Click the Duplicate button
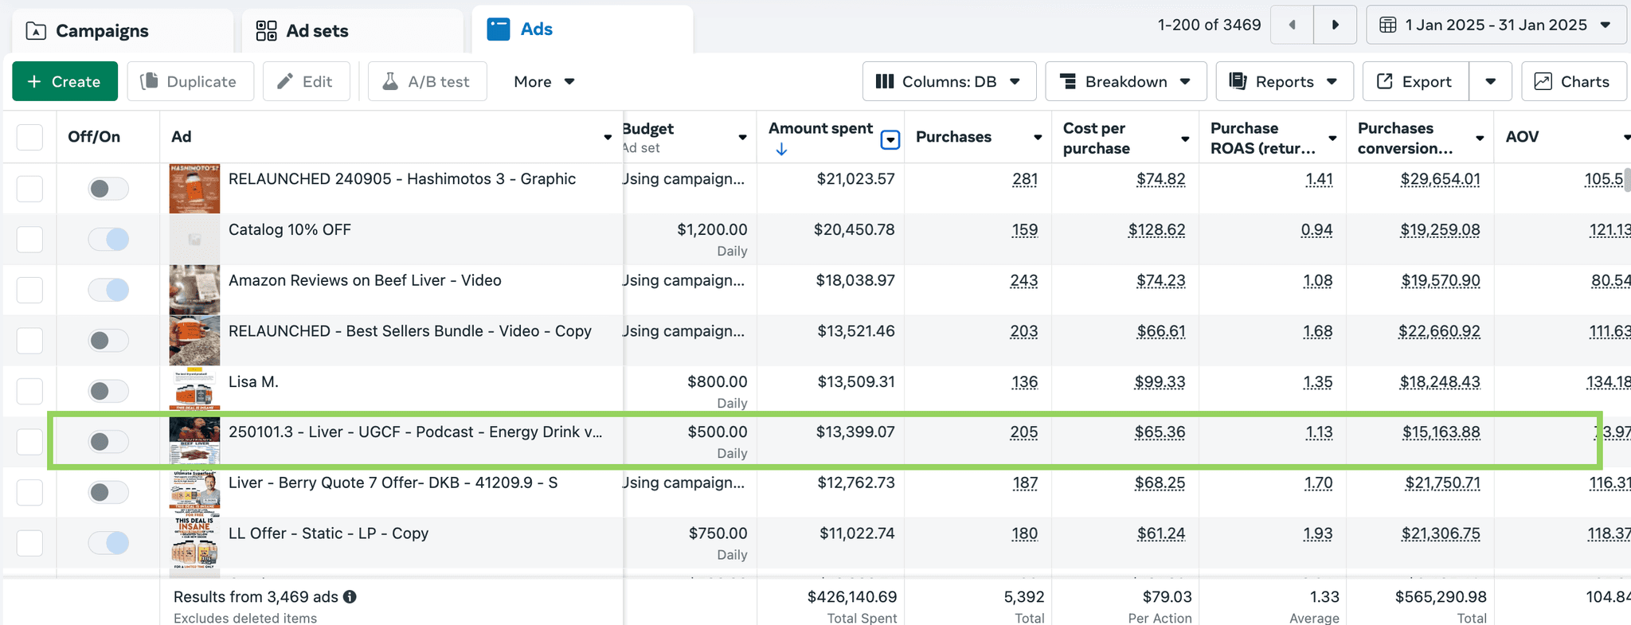This screenshot has width=1631, height=625. click(190, 81)
